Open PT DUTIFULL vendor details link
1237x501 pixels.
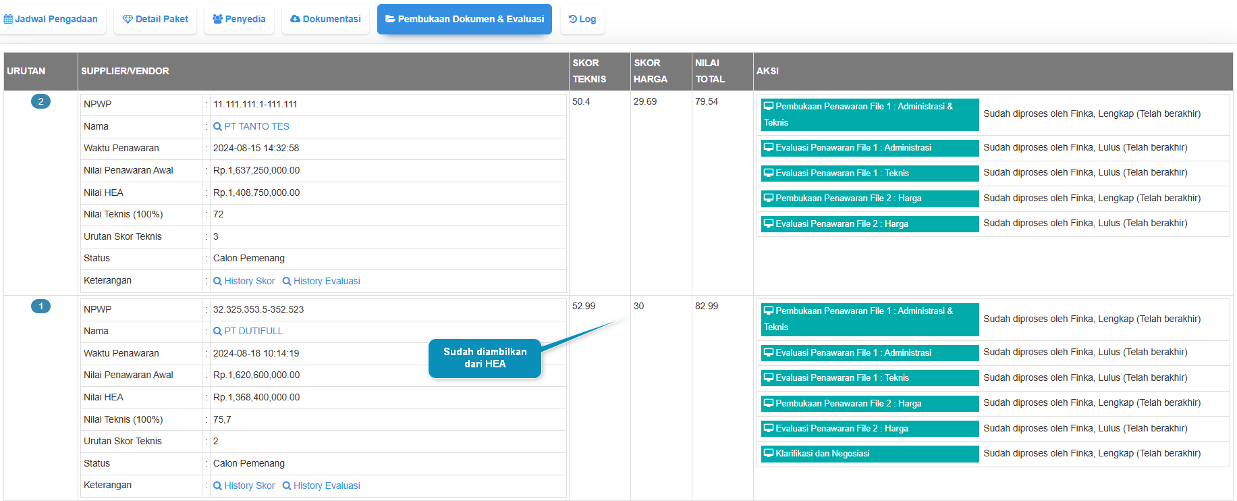click(x=253, y=331)
